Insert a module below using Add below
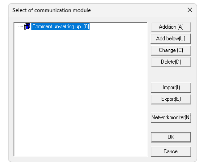The height and width of the screenshot is (168, 202). point(171,39)
